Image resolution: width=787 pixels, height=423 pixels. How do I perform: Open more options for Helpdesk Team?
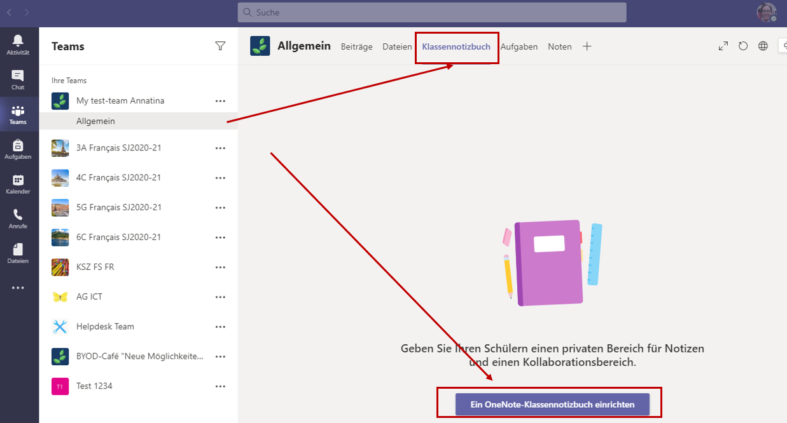click(x=220, y=327)
